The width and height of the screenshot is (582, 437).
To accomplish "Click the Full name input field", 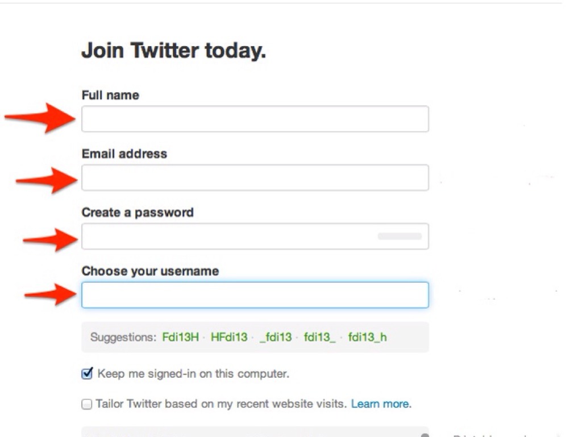I will [255, 119].
